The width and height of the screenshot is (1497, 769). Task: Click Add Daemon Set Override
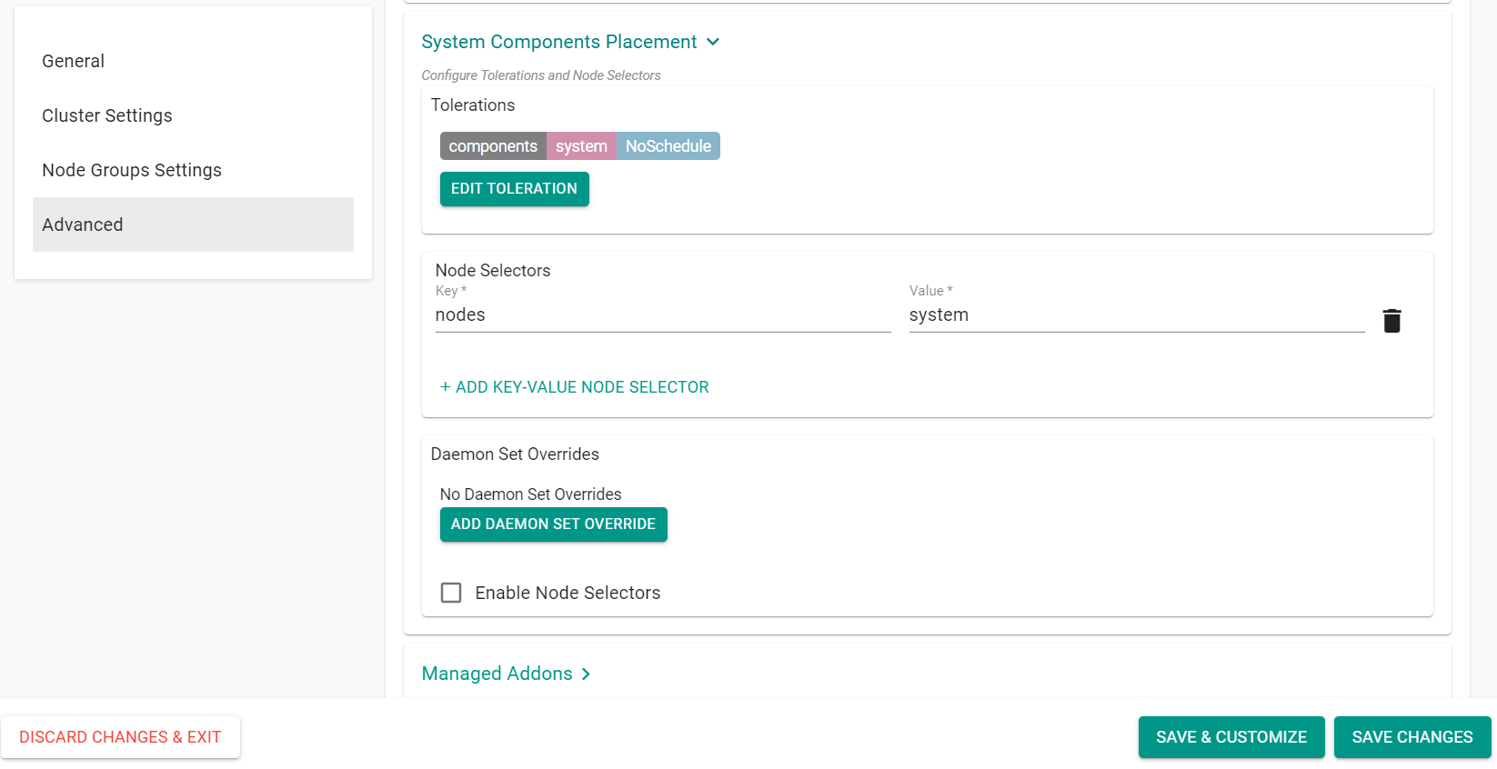554,524
